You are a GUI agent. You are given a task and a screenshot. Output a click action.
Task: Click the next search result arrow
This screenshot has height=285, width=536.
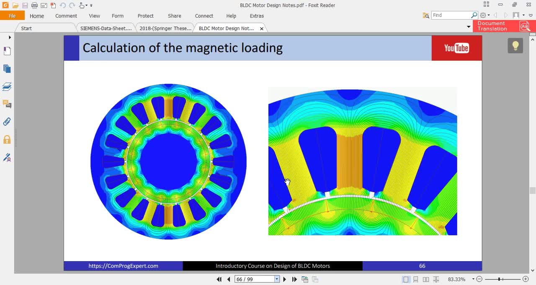pyautogui.click(x=506, y=15)
